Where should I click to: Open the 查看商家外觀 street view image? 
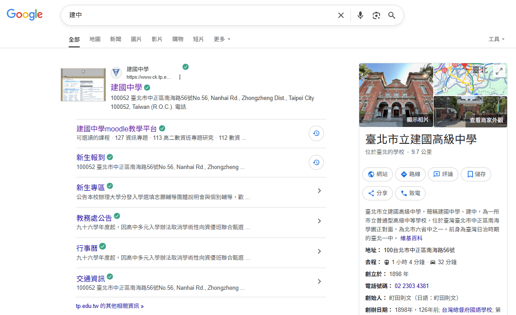pyautogui.click(x=470, y=111)
